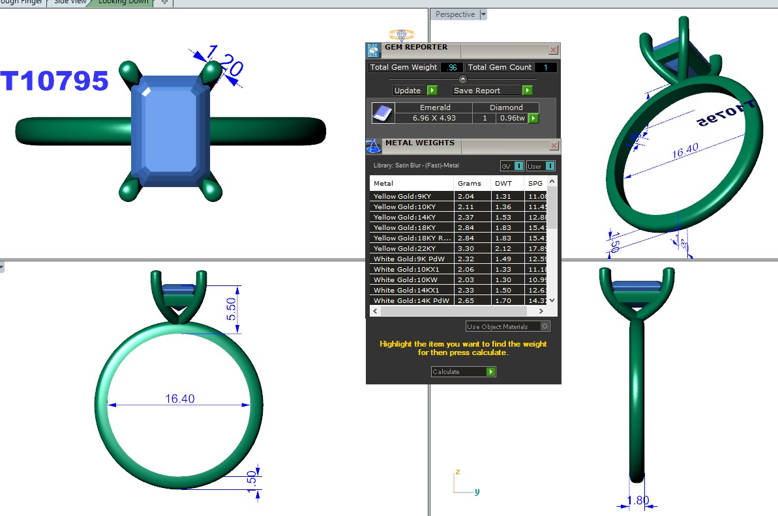Open the Perspective viewport dropdown arrow
The height and width of the screenshot is (516, 778).
tap(483, 14)
